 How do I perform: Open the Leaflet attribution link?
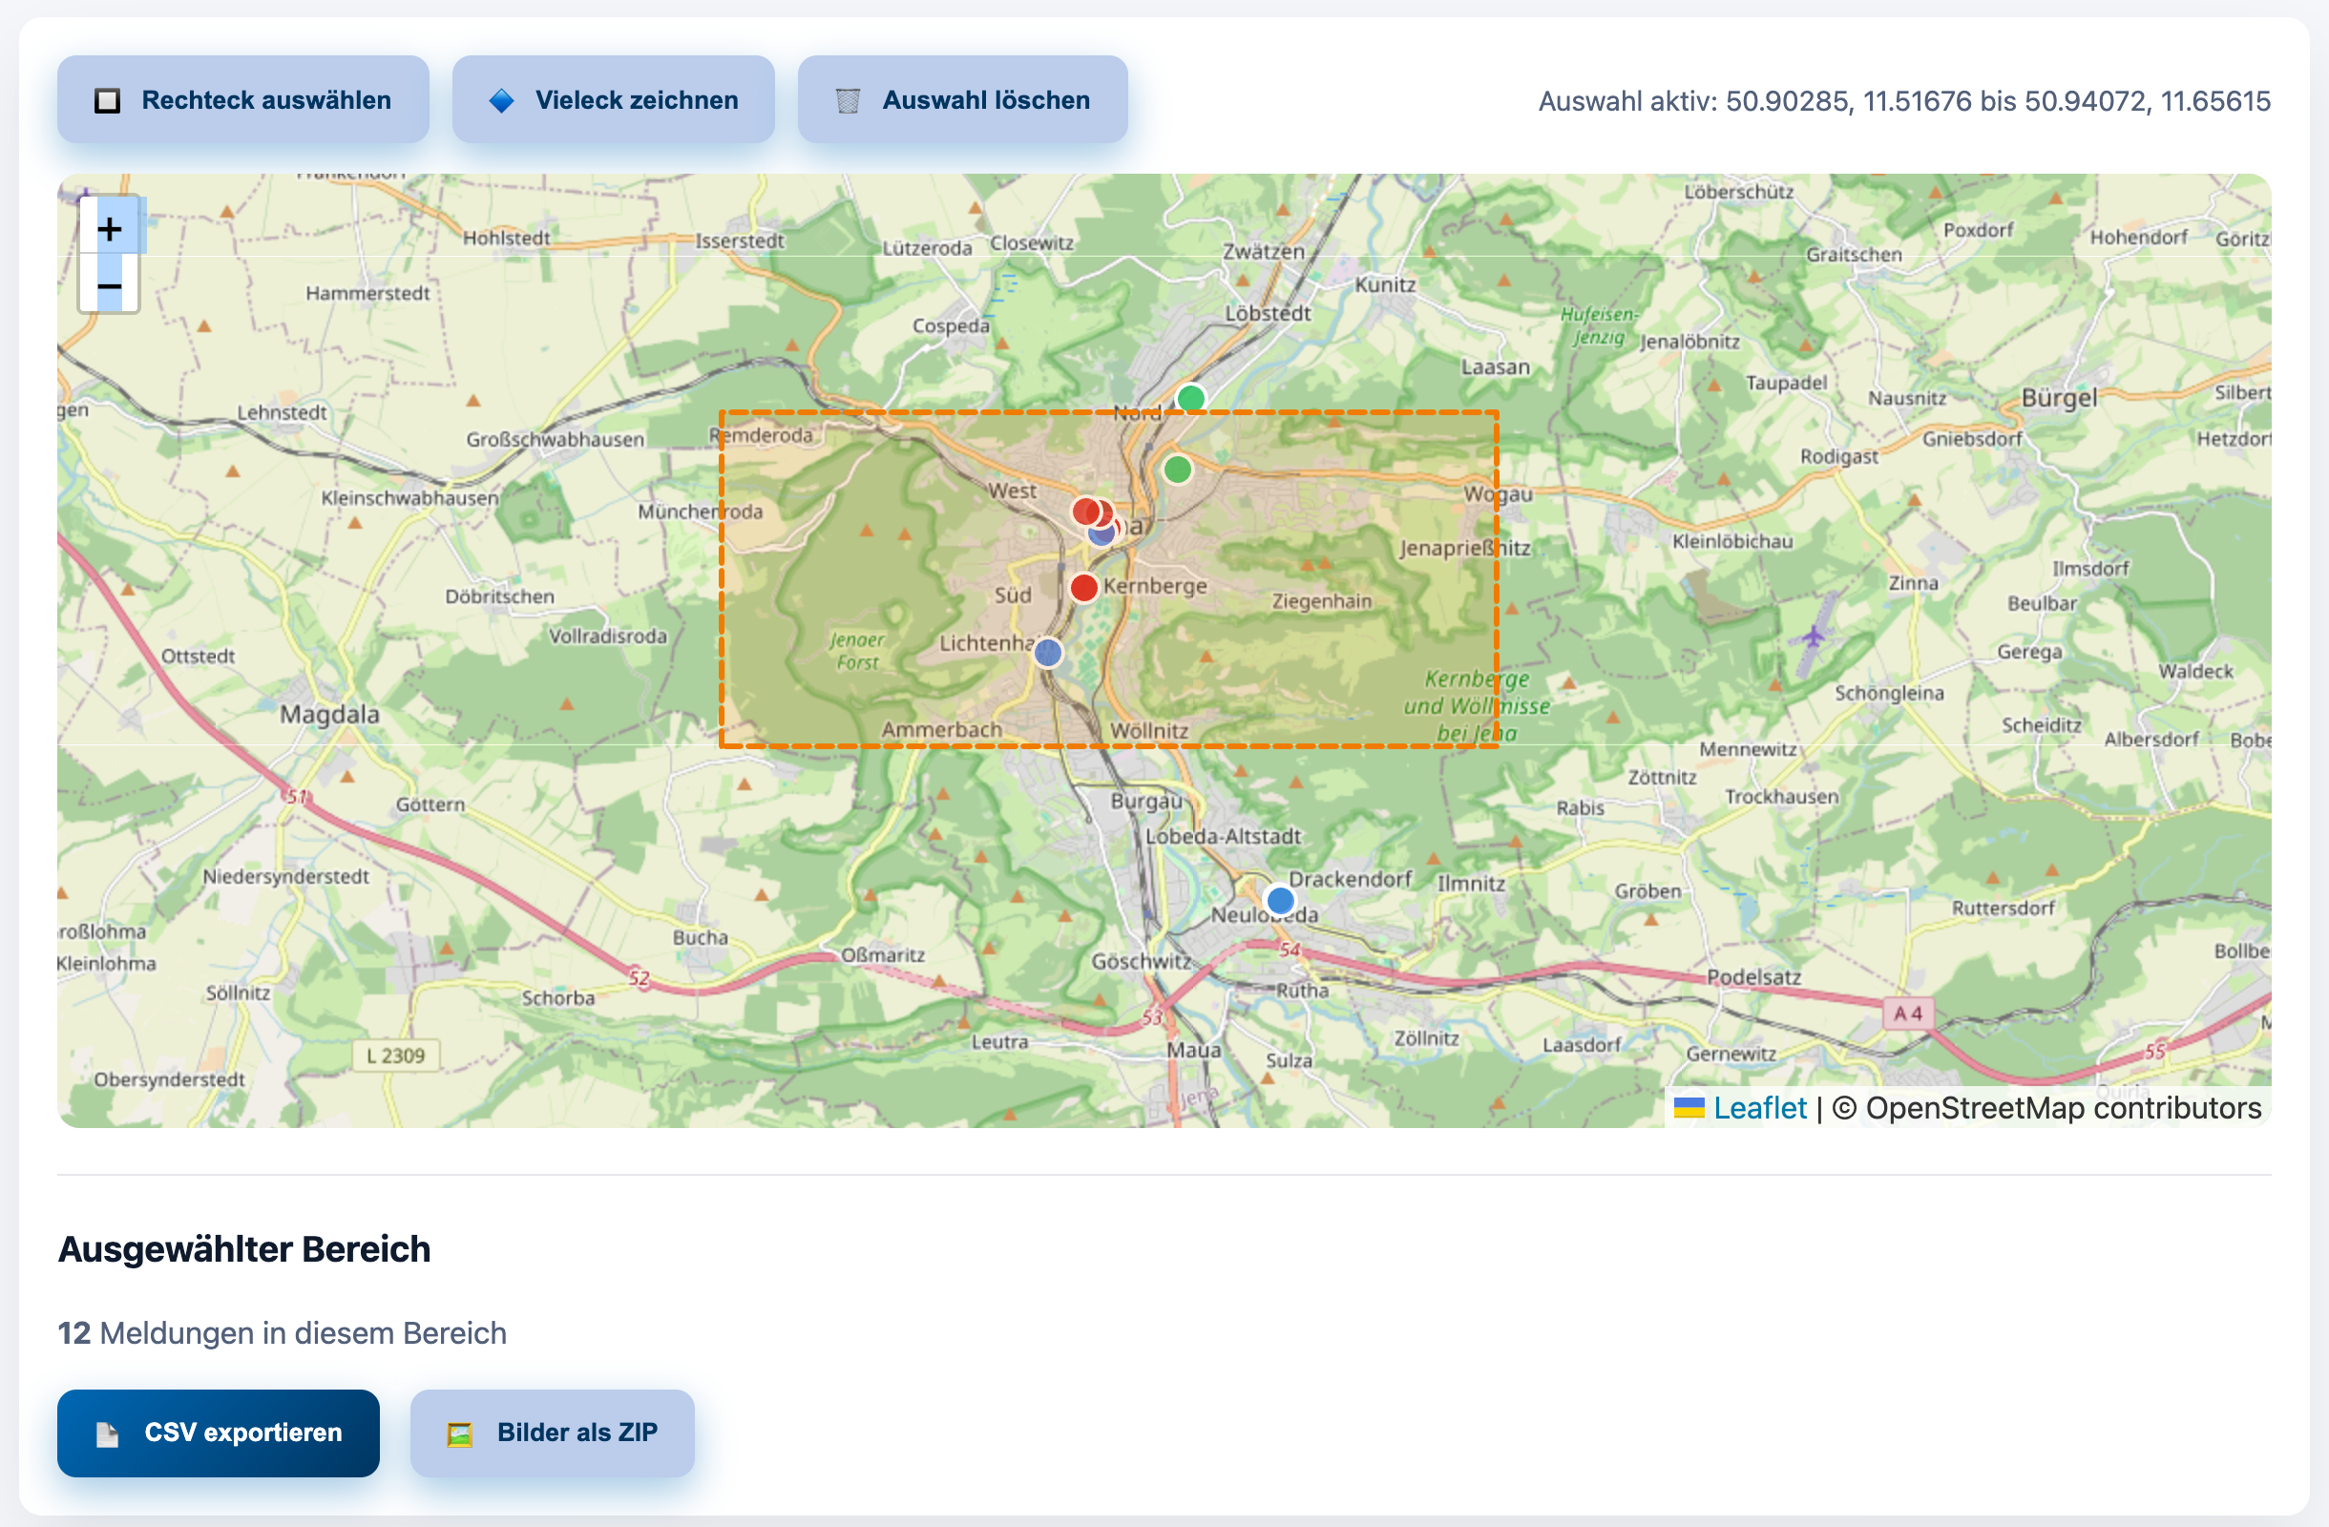click(x=1759, y=1108)
